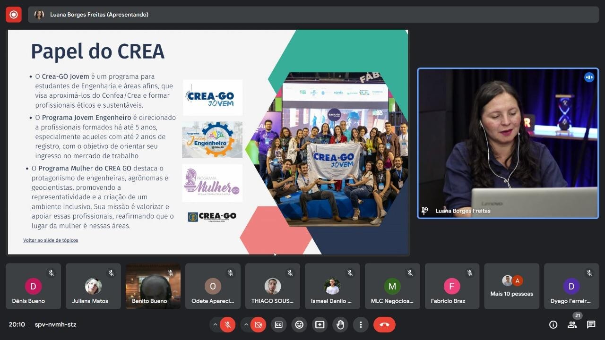Select Benito Bueno video tile
605x340 pixels.
click(x=153, y=286)
